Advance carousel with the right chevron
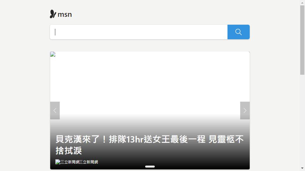This screenshot has width=305, height=171. click(x=245, y=111)
